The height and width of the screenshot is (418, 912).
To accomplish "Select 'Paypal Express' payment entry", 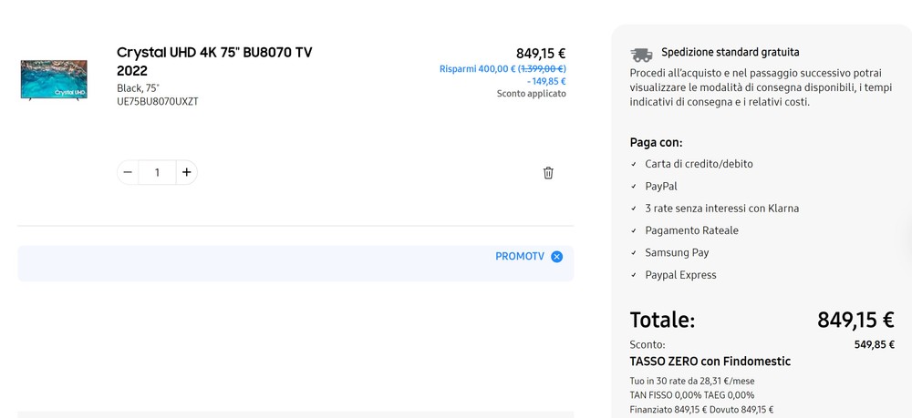I will 680,275.
